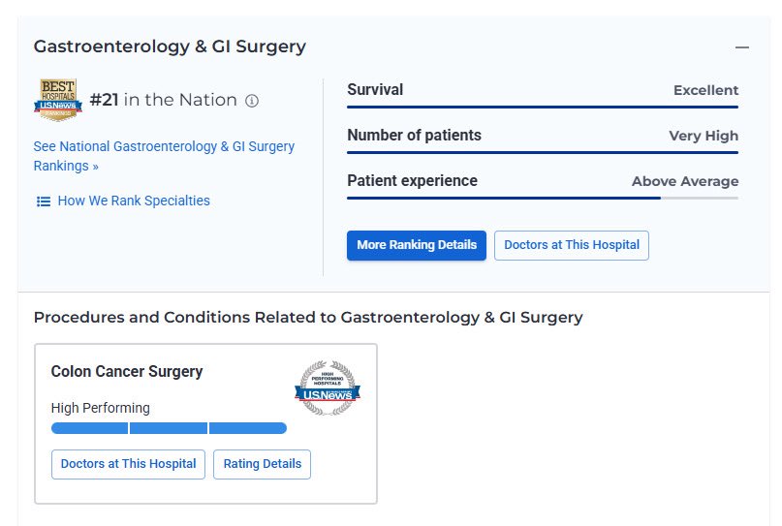Click the #21 in the Nation ranking text

coord(163,100)
